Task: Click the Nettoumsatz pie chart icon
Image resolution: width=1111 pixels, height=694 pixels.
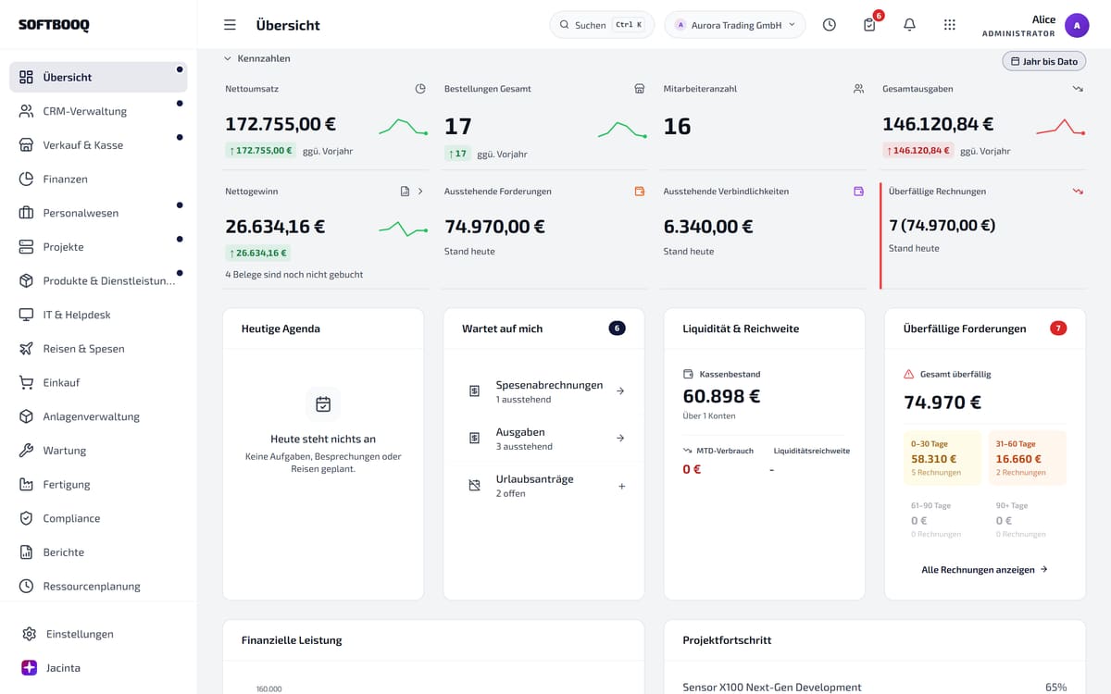Action: (420, 89)
